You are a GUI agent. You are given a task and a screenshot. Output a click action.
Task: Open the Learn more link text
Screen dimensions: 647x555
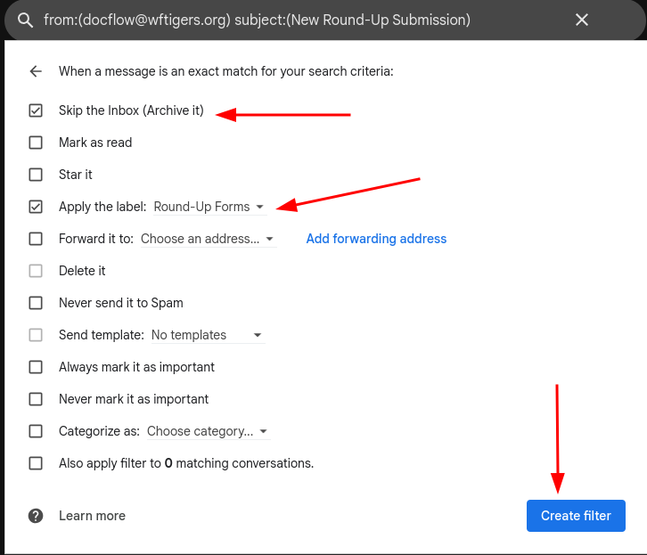coord(92,516)
